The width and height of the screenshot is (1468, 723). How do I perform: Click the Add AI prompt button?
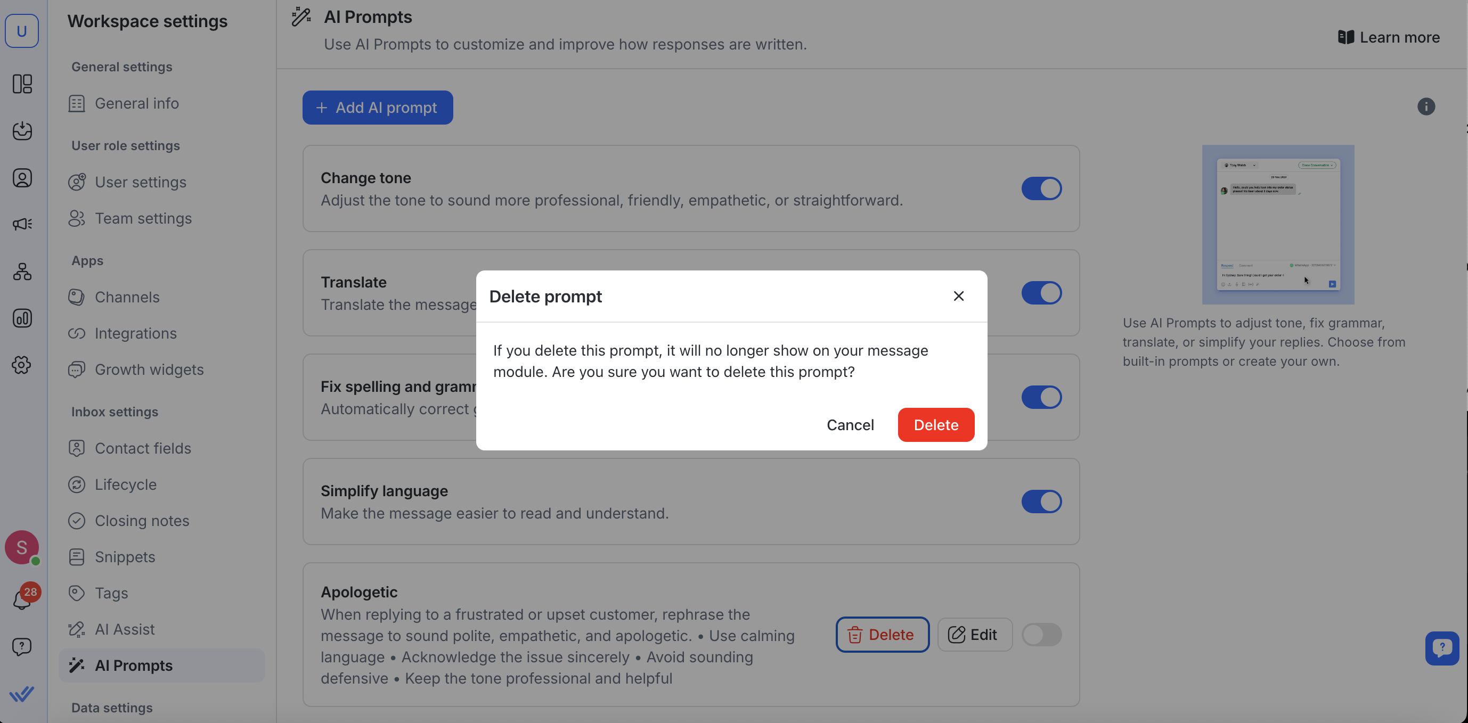tap(377, 108)
